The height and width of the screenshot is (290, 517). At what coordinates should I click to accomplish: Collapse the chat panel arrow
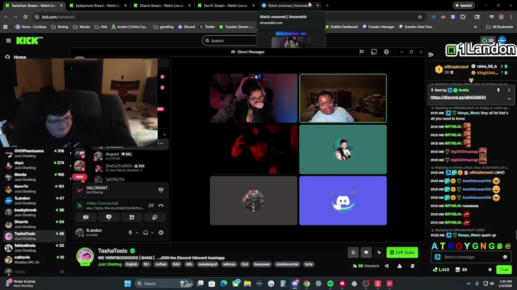(x=431, y=55)
